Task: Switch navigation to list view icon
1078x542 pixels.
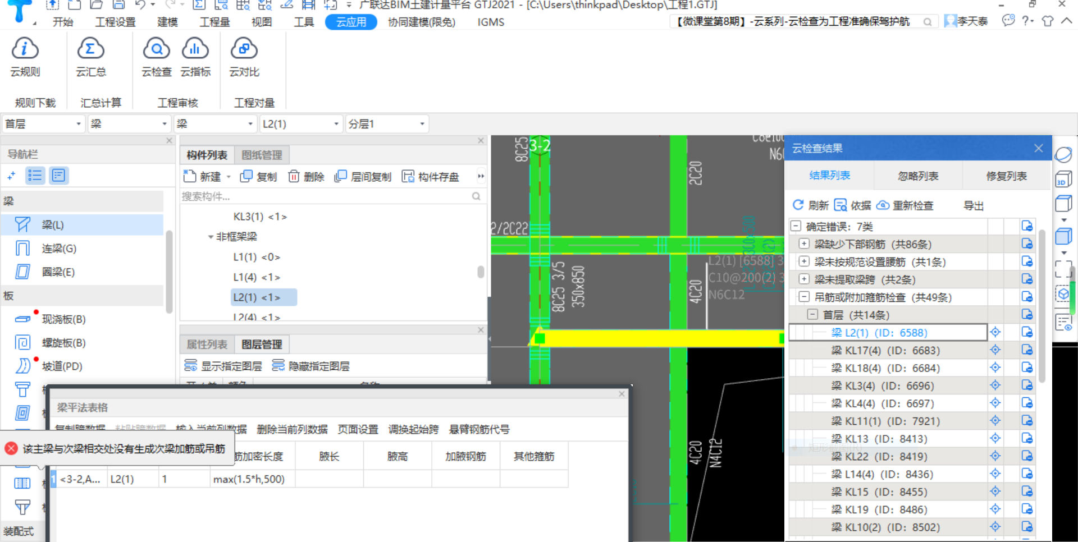Action: pos(35,176)
